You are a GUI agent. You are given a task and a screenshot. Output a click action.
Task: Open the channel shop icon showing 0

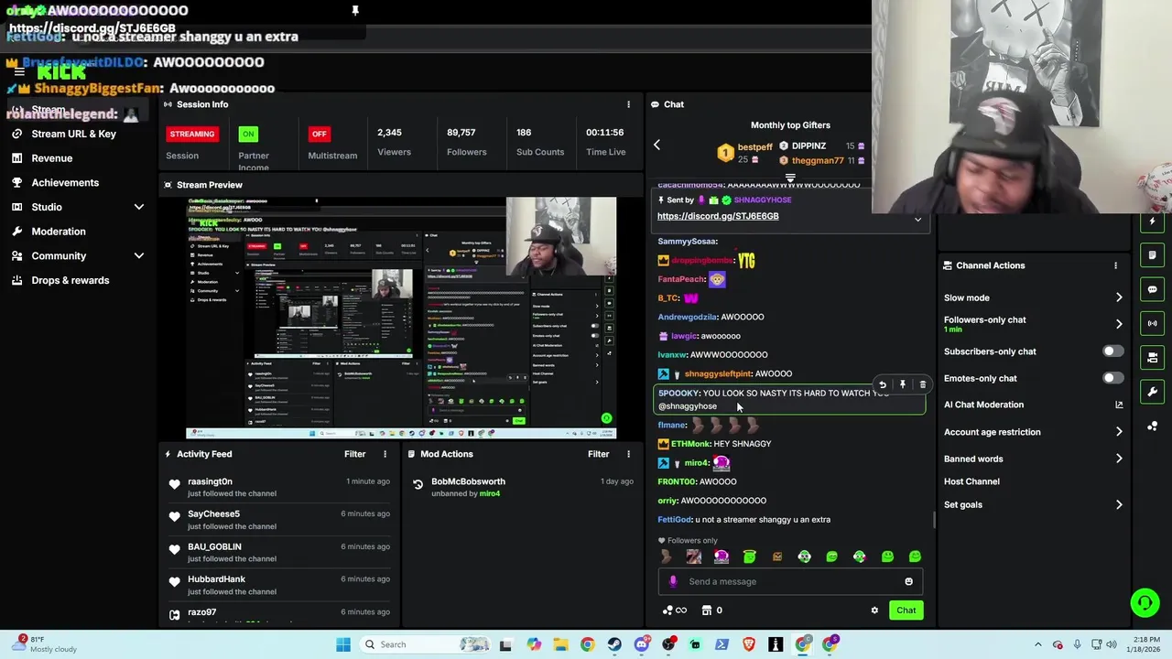coord(712,610)
